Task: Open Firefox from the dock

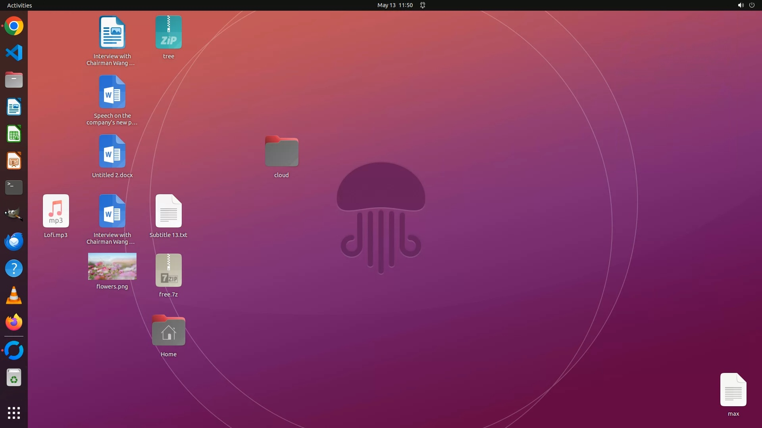Action: (14, 323)
